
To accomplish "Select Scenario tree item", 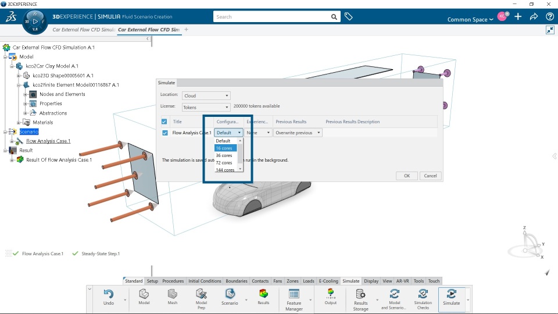I will (29, 132).
